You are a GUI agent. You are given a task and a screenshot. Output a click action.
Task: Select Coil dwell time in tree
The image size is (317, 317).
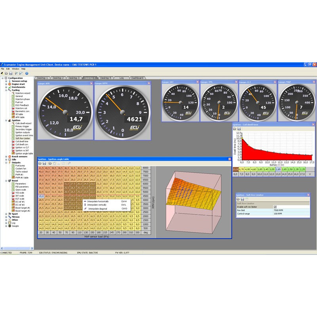click(21, 141)
